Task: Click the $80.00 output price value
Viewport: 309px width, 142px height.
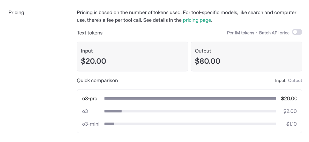Action: [207, 61]
